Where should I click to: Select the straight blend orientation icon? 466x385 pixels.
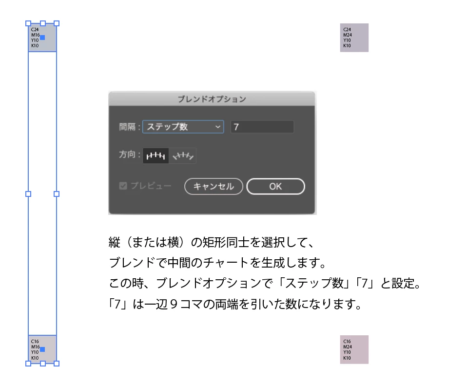[x=155, y=155]
